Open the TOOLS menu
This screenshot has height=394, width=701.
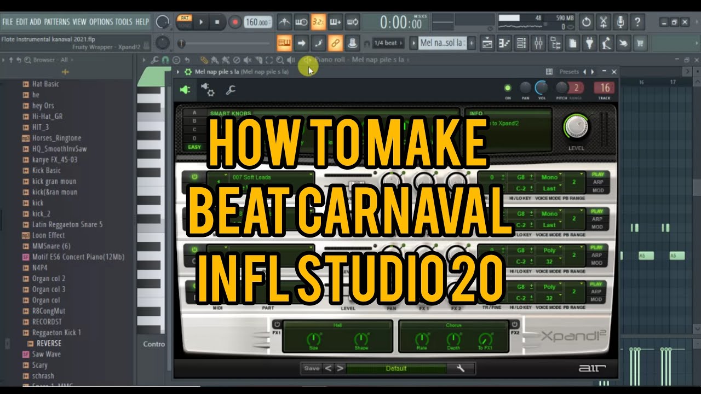coord(124,22)
